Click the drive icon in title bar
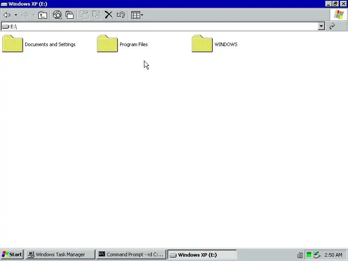Viewport: 348px width, 261px height. 4,4
